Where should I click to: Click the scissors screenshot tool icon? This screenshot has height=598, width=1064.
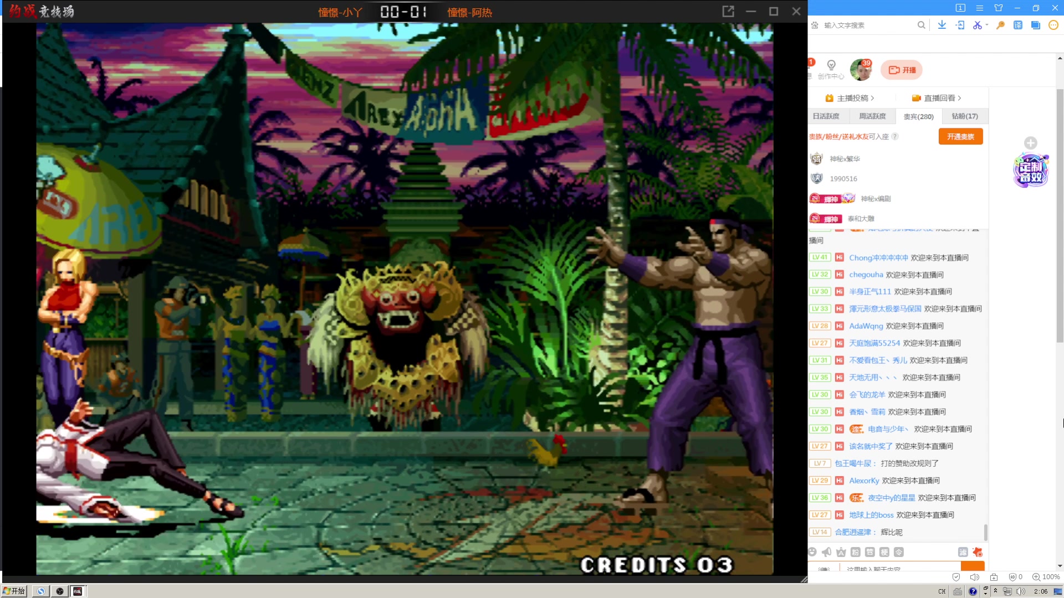pyautogui.click(x=977, y=25)
